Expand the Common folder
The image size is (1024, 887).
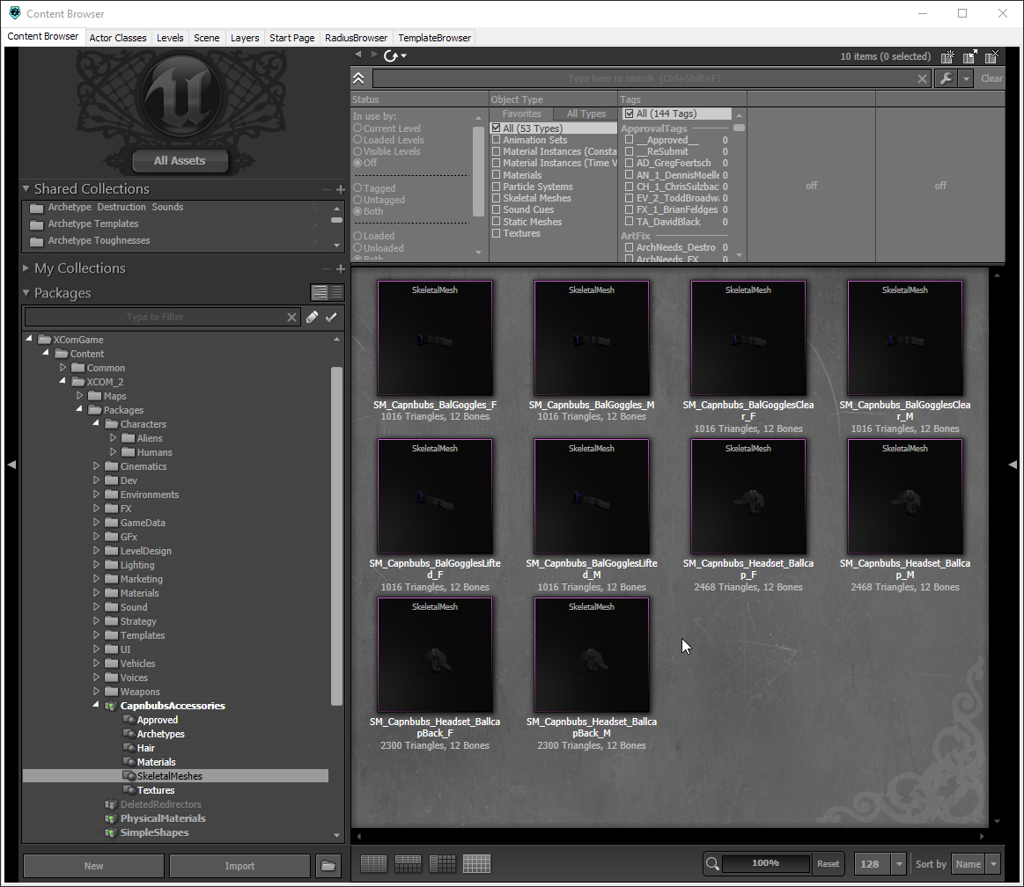point(63,368)
